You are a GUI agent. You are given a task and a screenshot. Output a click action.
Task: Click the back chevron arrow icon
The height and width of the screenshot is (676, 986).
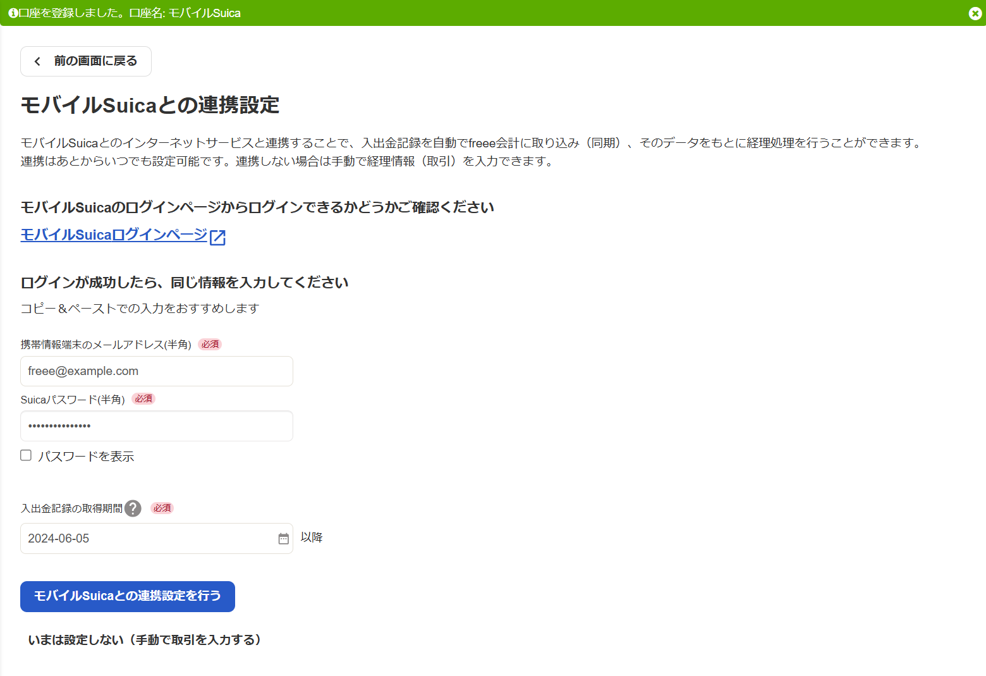coord(37,61)
